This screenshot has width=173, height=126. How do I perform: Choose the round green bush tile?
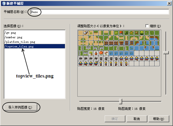coord(141,33)
